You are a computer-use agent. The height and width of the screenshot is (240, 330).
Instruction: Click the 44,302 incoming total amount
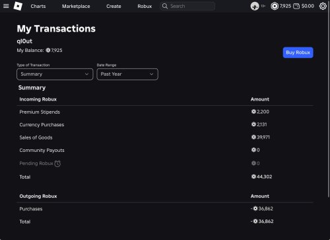261,177
